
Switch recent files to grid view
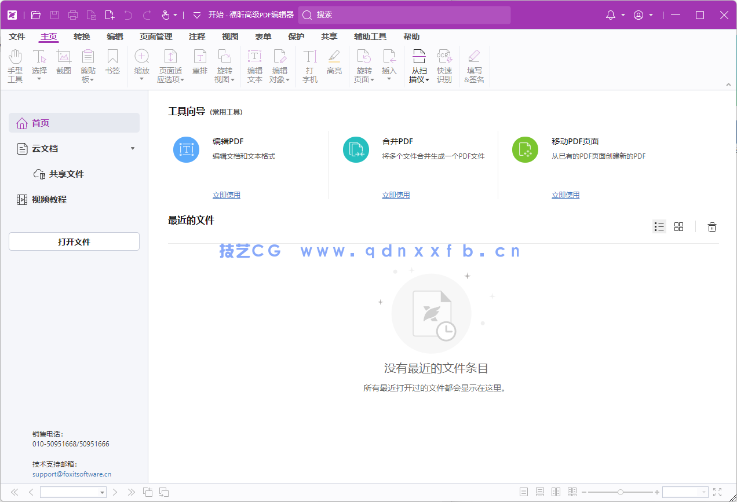pyautogui.click(x=678, y=226)
